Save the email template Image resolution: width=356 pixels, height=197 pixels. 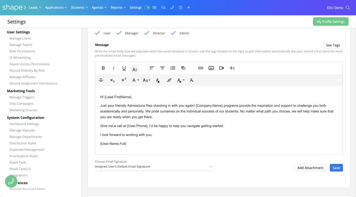pyautogui.click(x=336, y=168)
